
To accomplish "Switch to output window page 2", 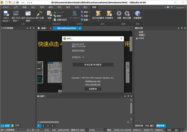I will coord(43,126).
